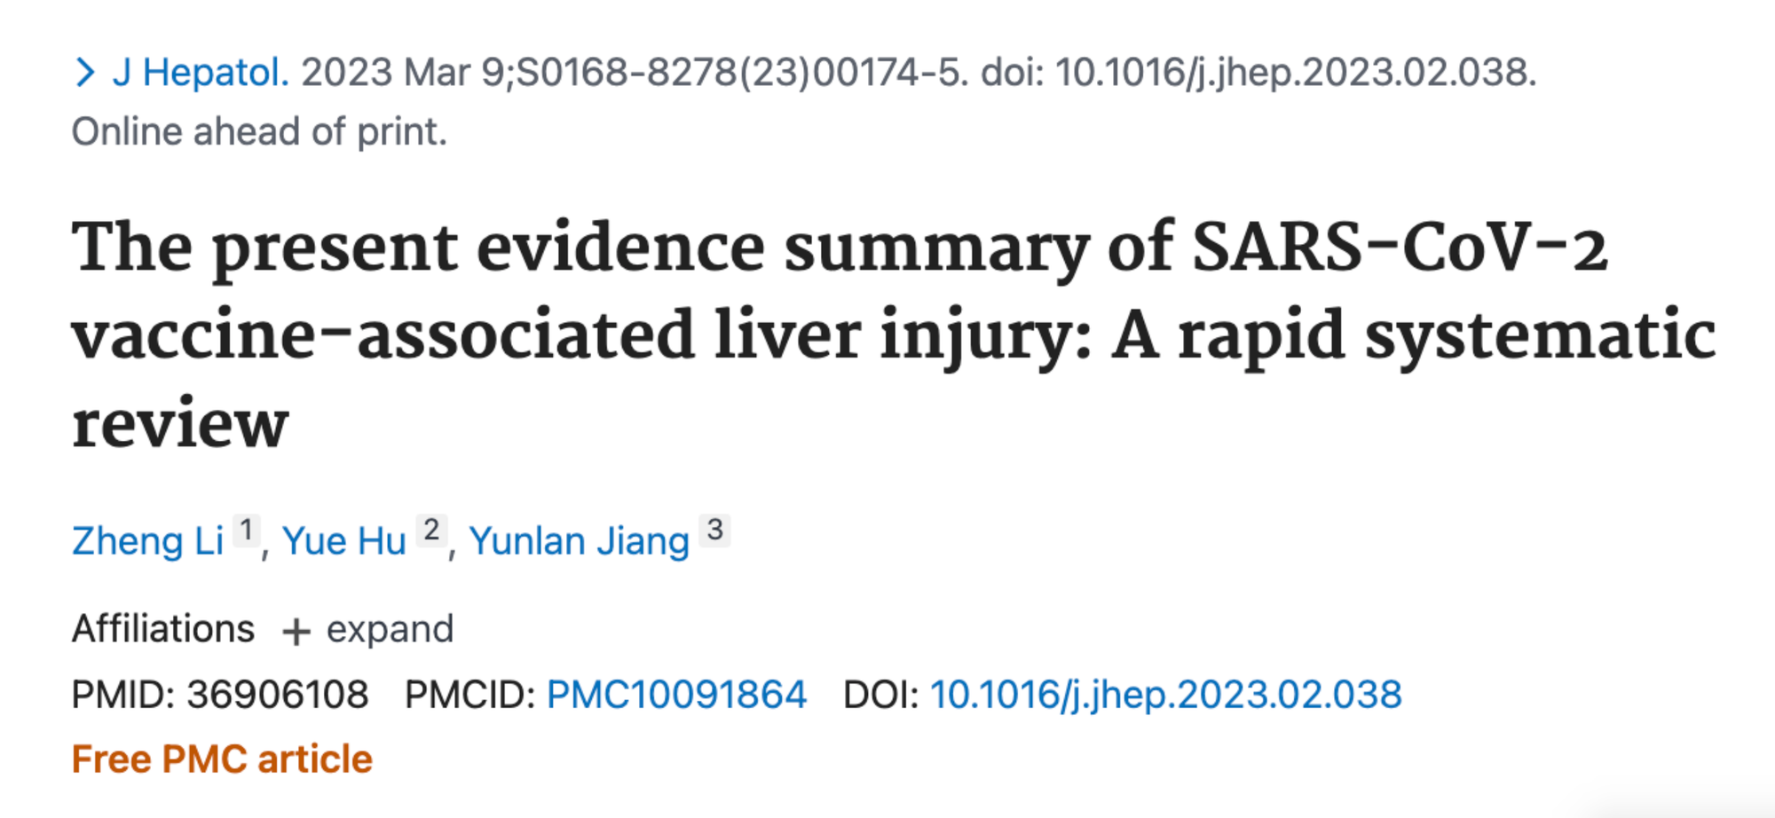Click the PMCID label
The height and width of the screenshot is (818, 1775).
coord(469,694)
